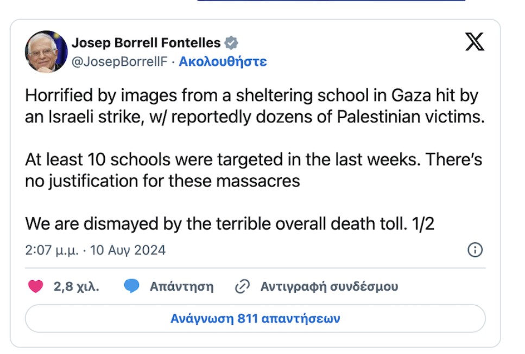The width and height of the screenshot is (525, 354).
Task: Open Josep Borrell's profile avatar photo
Action: [46, 52]
